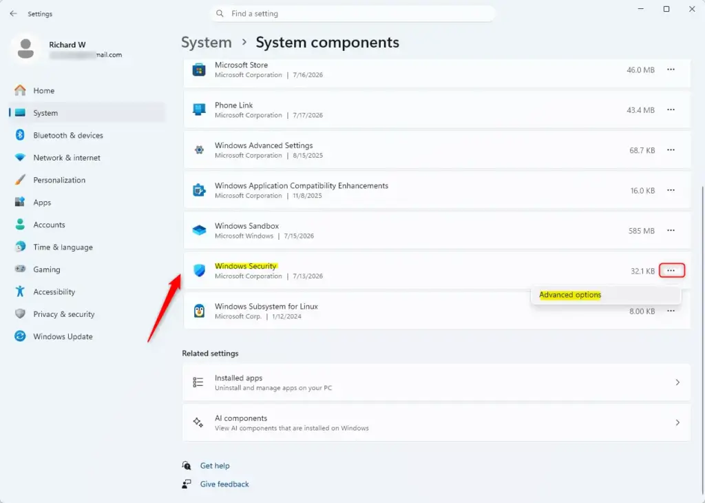Click the Windows Sandbox icon
The width and height of the screenshot is (705, 503).
pyautogui.click(x=199, y=230)
